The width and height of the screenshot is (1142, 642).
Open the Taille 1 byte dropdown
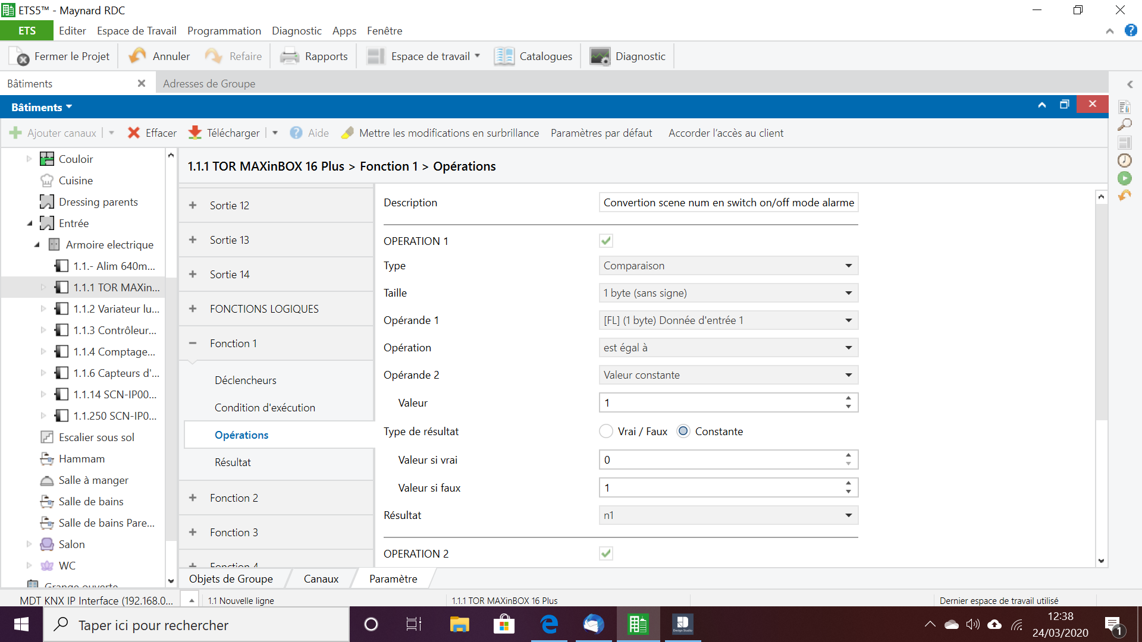tap(728, 293)
